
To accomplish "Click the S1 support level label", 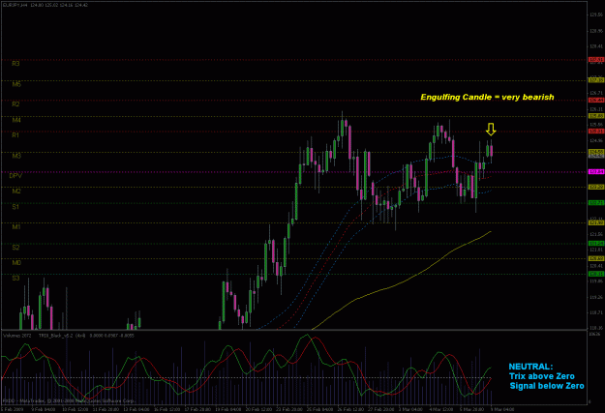I will [x=15, y=207].
